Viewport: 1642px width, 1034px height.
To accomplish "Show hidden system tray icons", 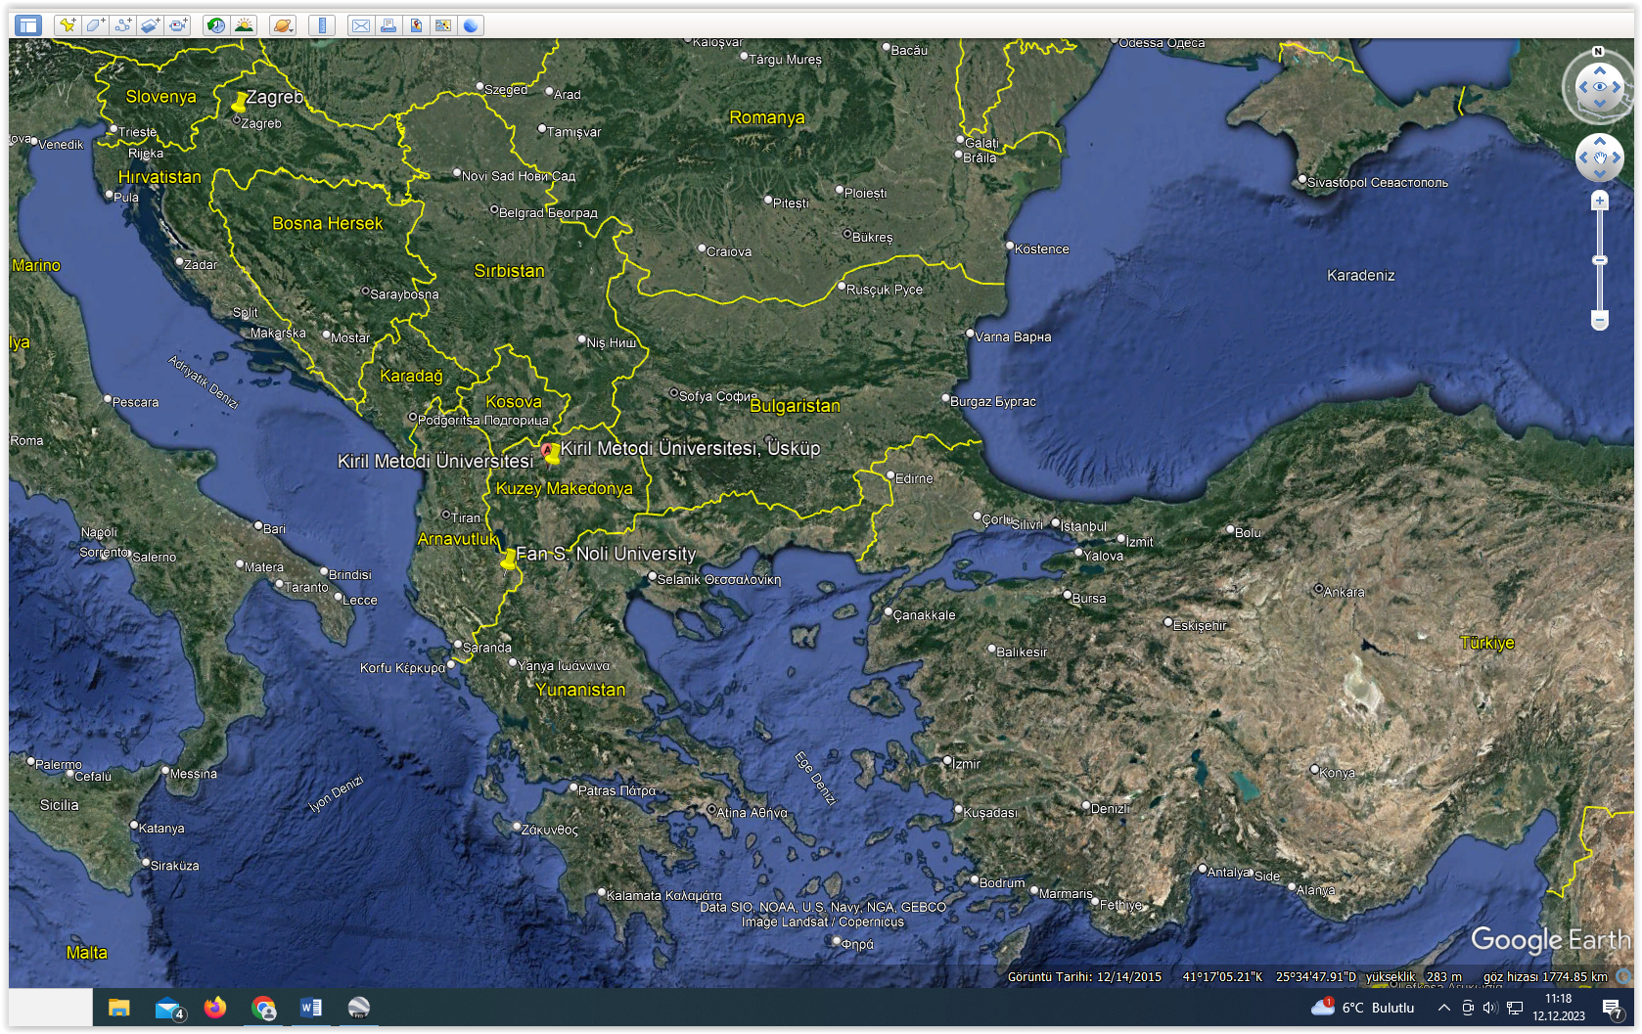I will pos(1443,1008).
